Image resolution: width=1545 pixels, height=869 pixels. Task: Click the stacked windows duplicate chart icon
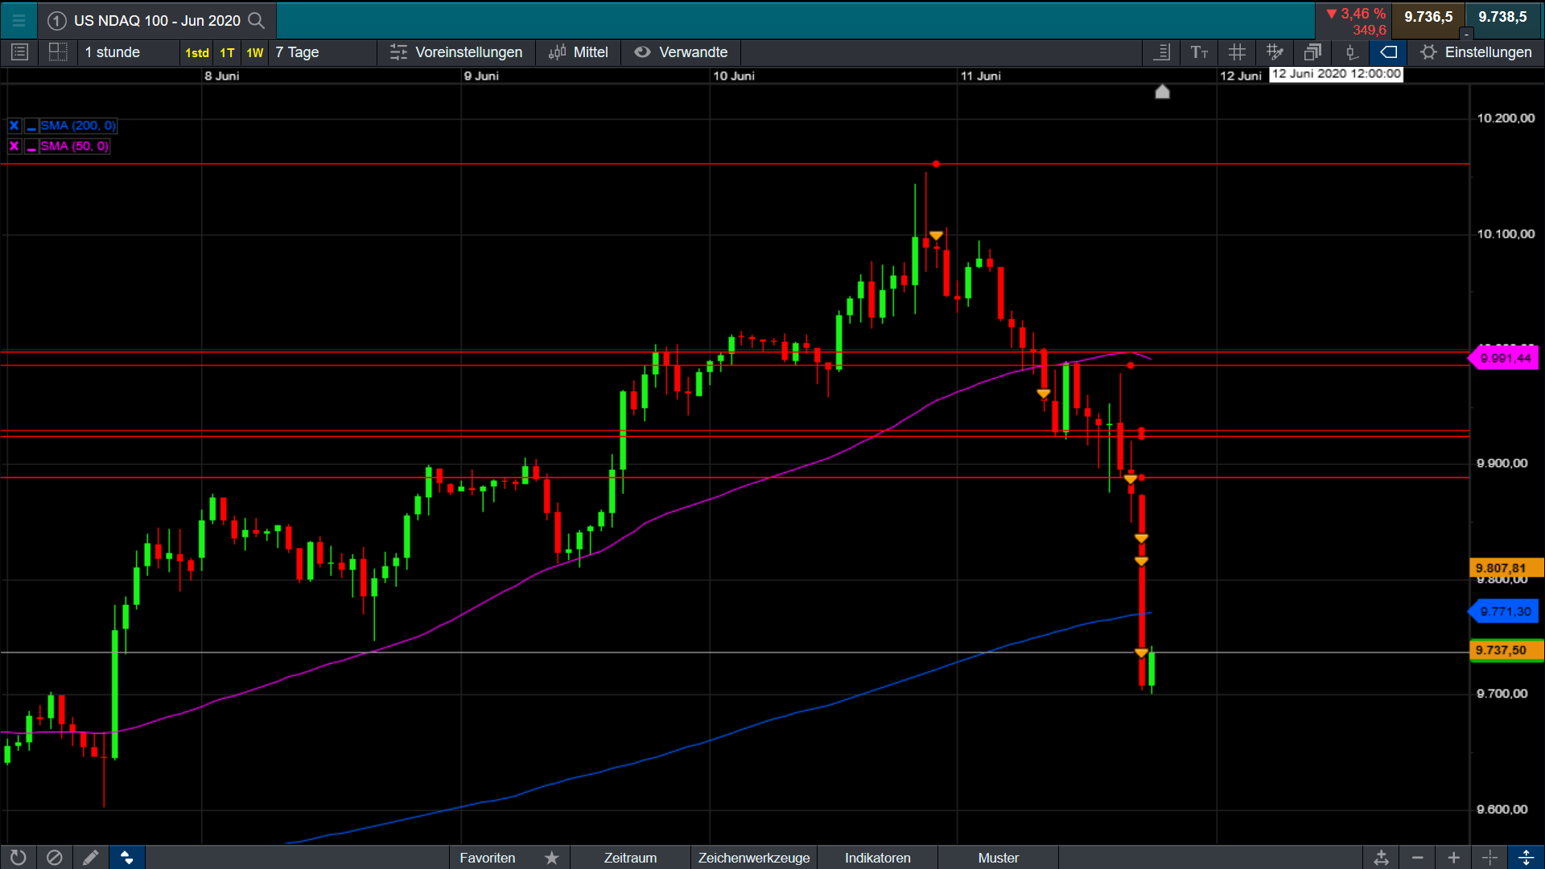point(1312,52)
